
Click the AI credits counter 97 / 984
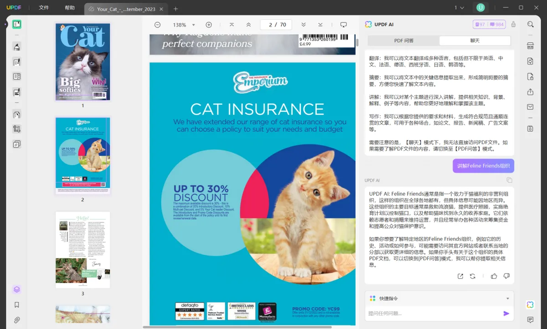click(489, 25)
